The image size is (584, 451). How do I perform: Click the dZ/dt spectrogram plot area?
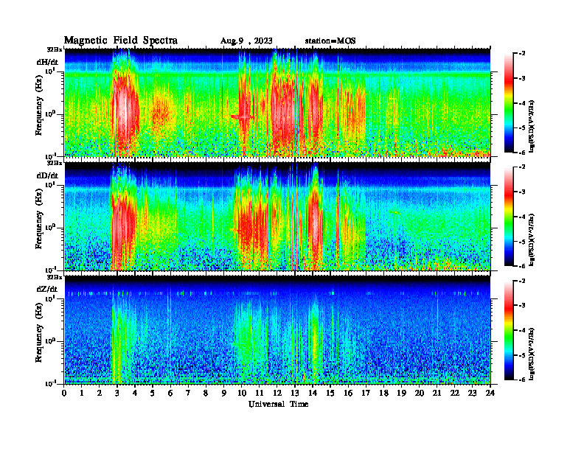coord(277,329)
